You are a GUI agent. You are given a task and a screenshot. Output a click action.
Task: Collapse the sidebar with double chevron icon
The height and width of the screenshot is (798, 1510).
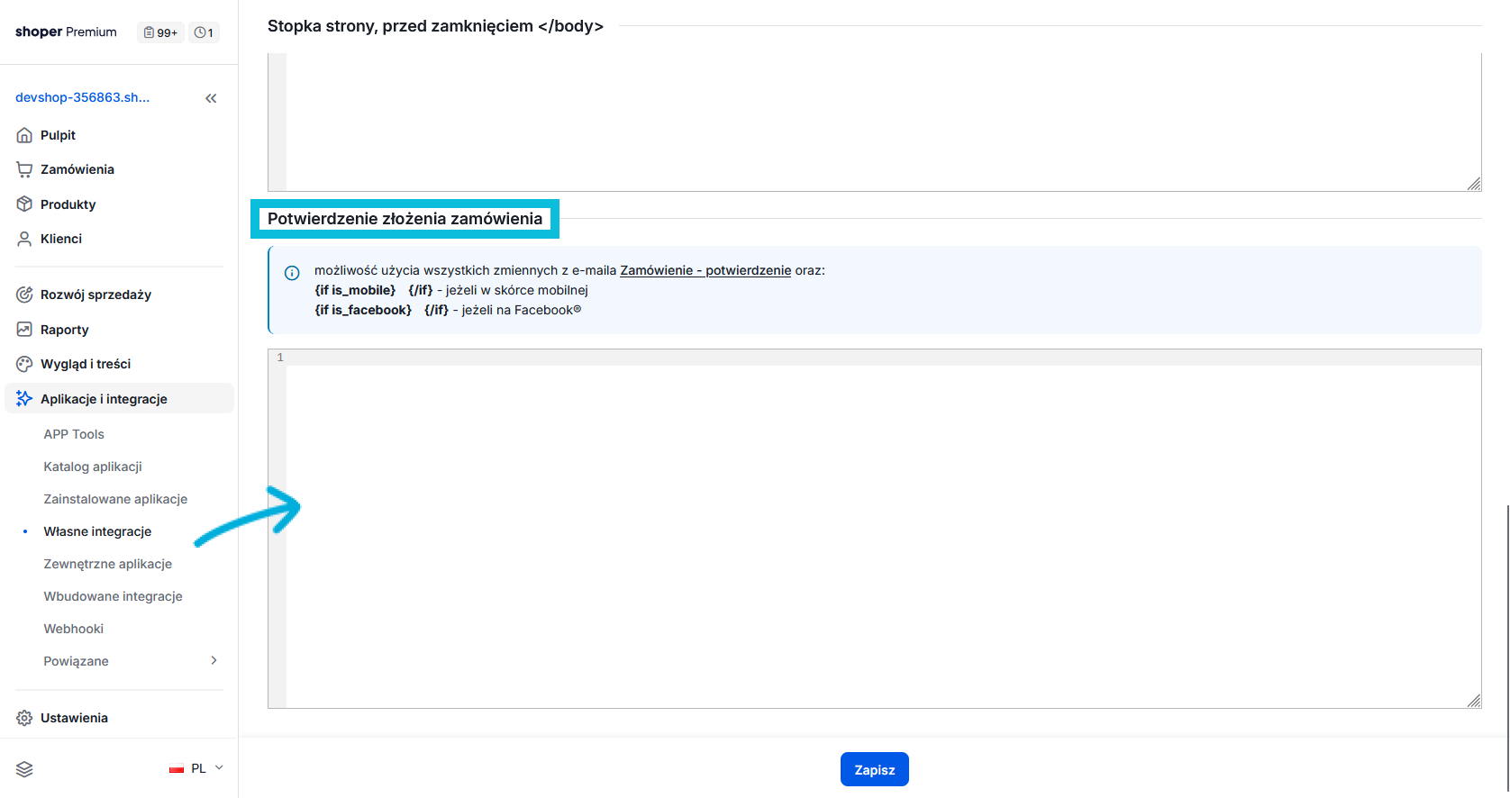211,98
